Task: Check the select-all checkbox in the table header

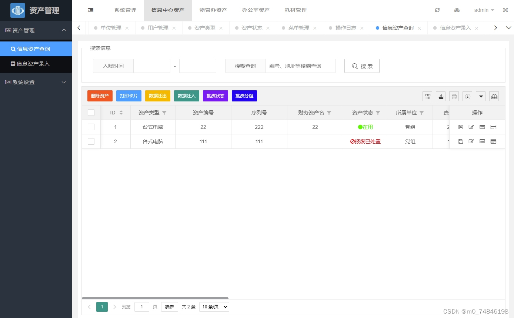Action: (x=91, y=113)
